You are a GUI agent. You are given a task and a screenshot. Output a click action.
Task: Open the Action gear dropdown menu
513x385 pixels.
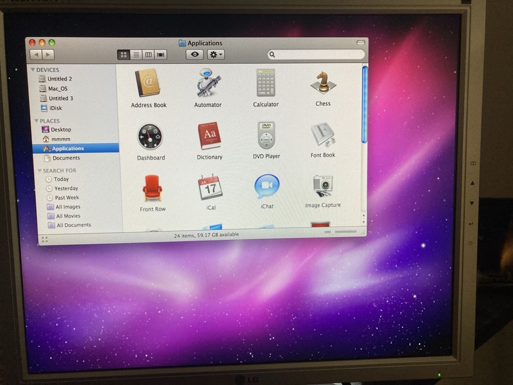216,54
